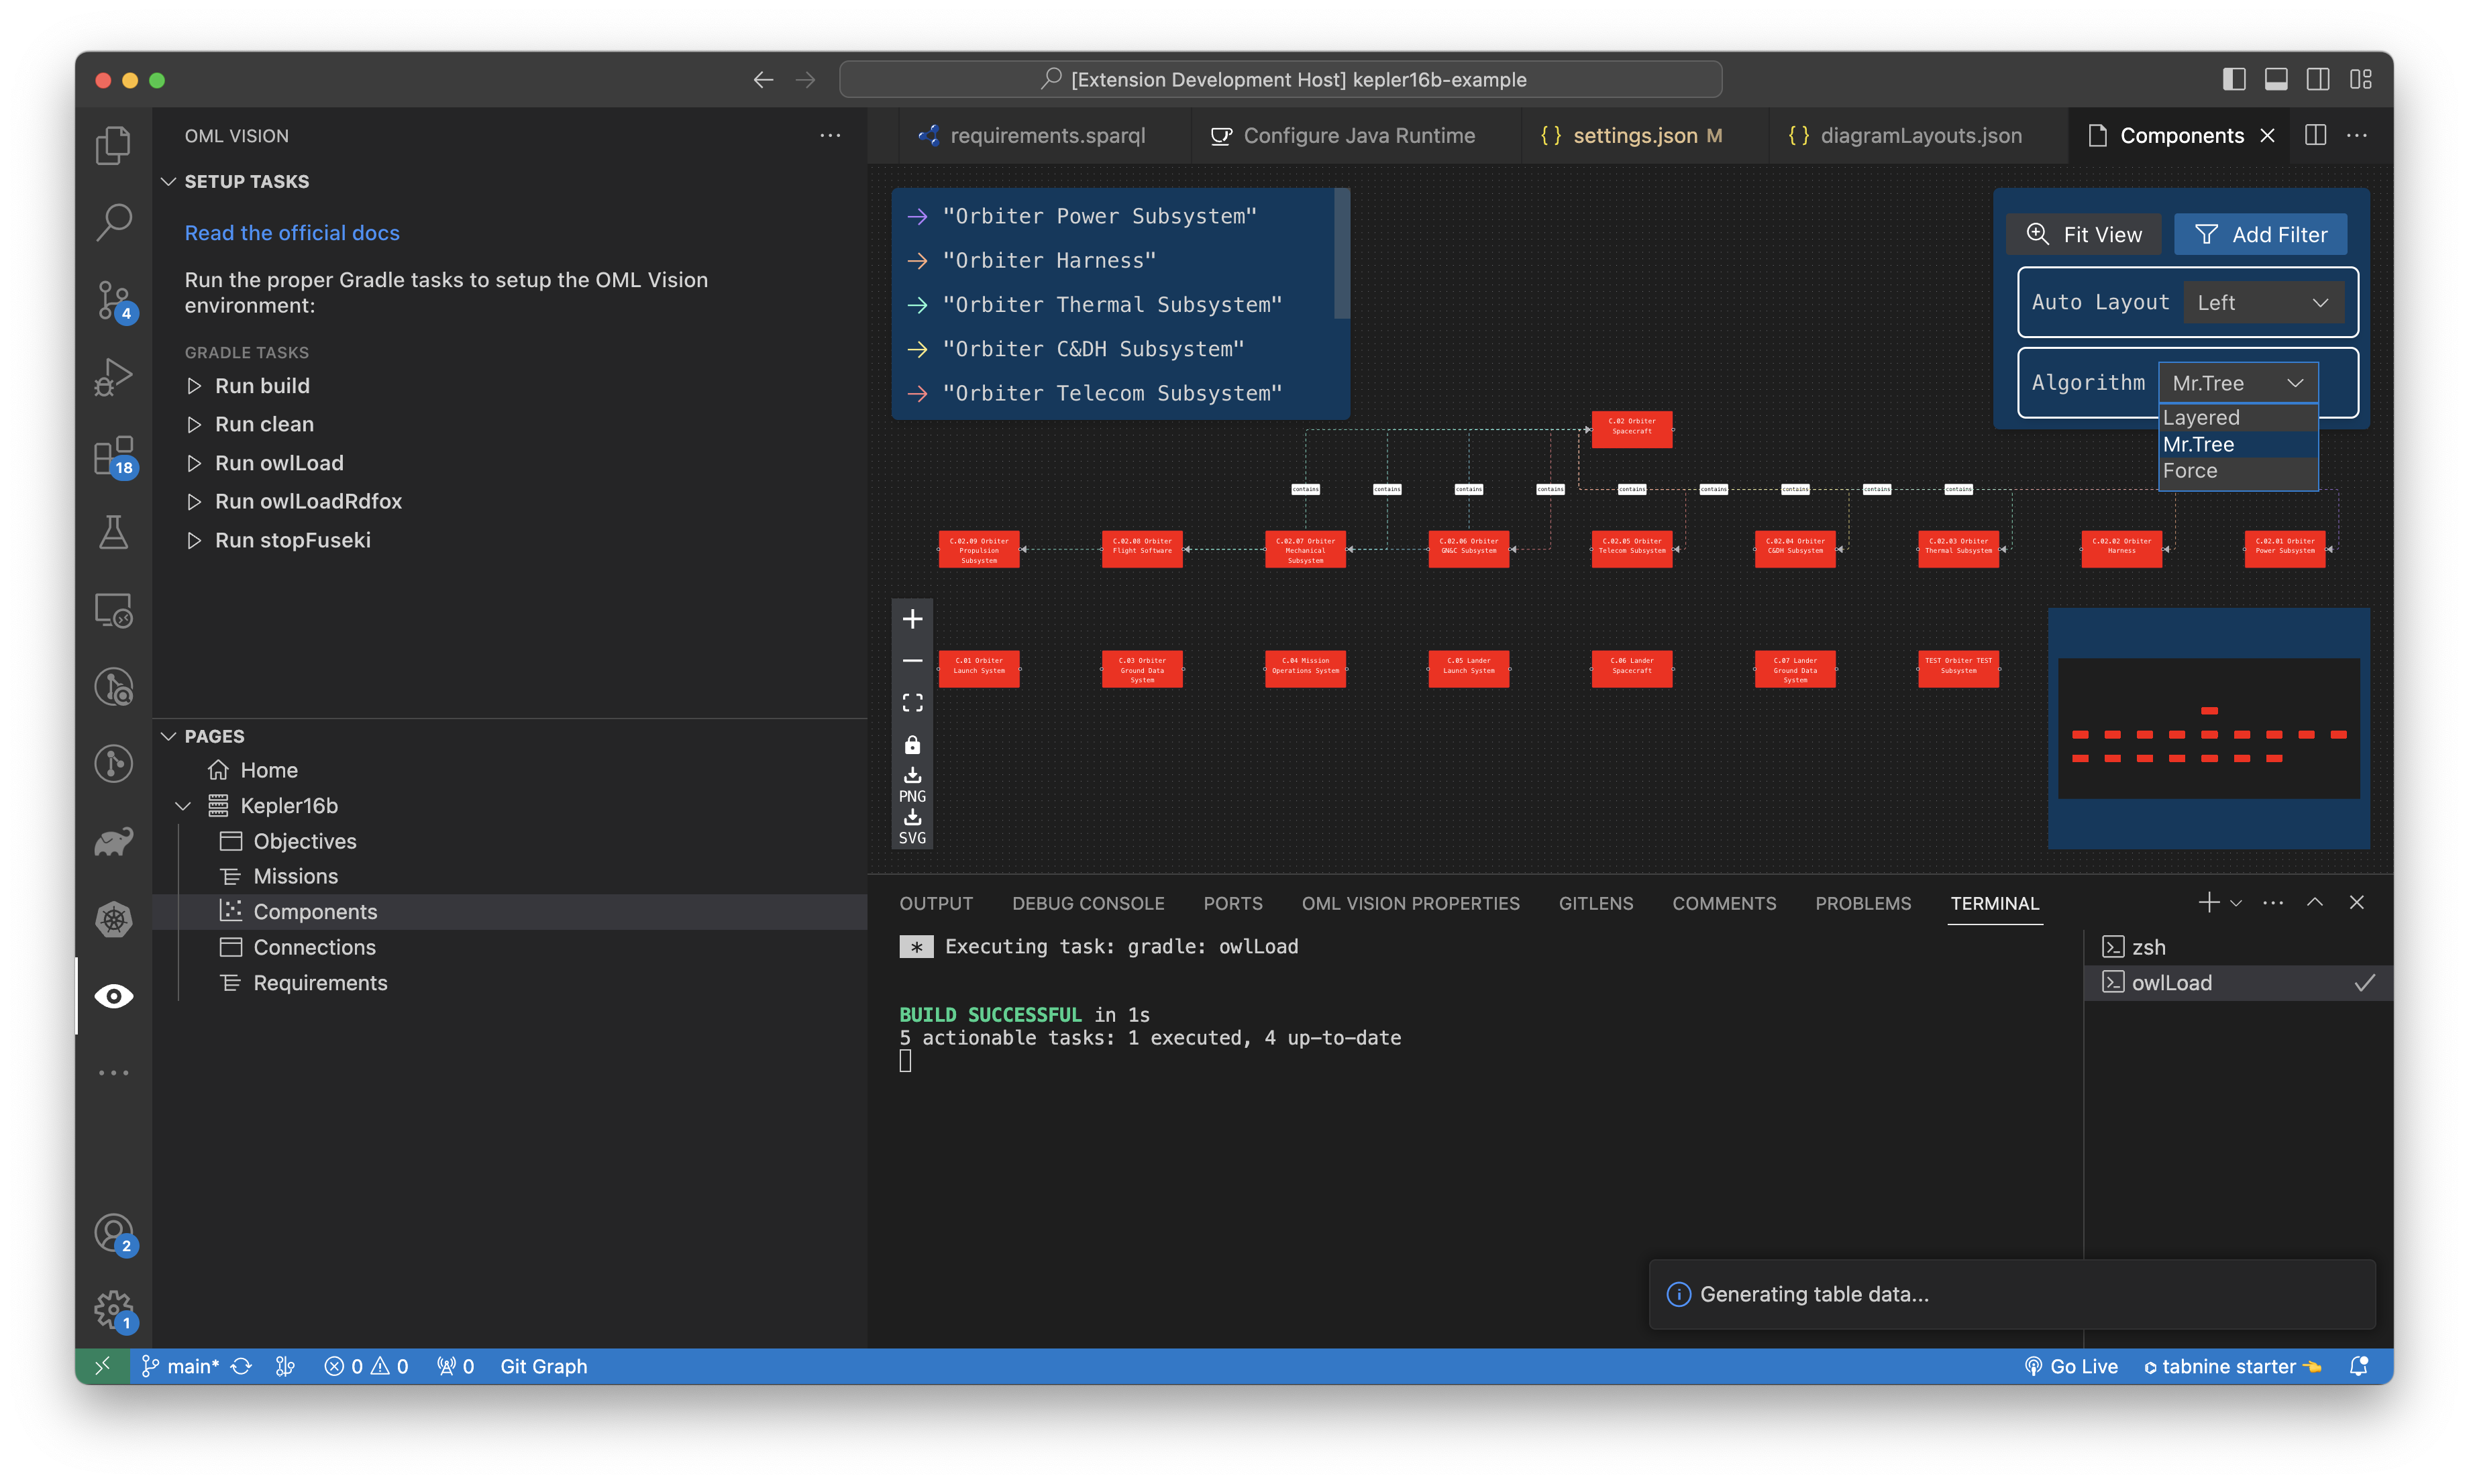
Task: Click the sync changes icon in status bar
Action: (241, 1366)
